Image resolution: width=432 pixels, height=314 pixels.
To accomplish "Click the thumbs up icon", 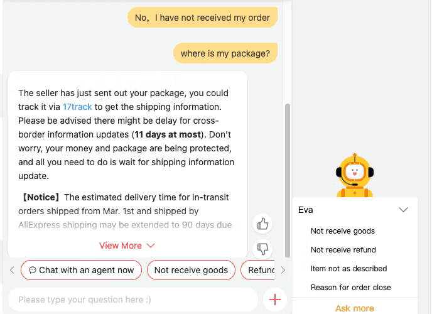I will pos(262,224).
